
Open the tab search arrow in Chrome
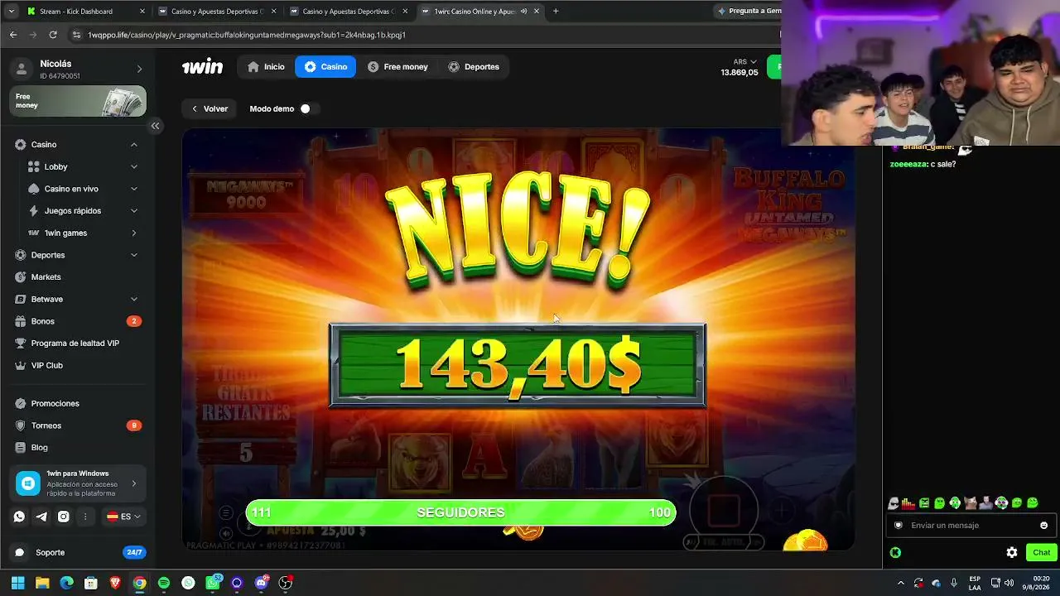coord(11,12)
